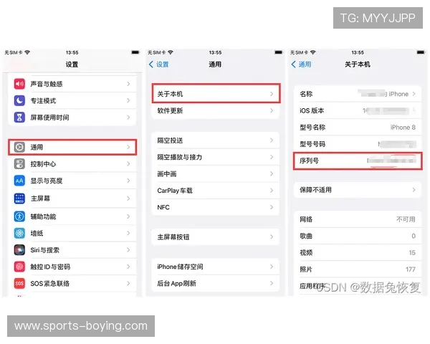Open 主屏幕 settings row
Image resolution: width=430 pixels, height=344 pixels.
pos(72,199)
